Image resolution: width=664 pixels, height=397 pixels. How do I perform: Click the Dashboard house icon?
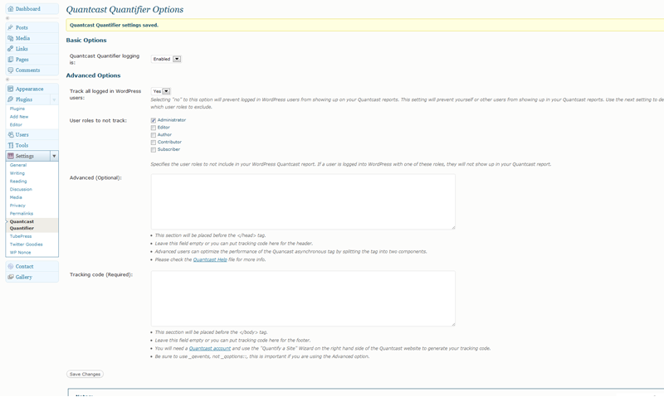click(x=11, y=9)
